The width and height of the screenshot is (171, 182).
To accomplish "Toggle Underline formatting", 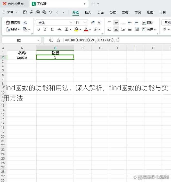I will tap(52, 29).
